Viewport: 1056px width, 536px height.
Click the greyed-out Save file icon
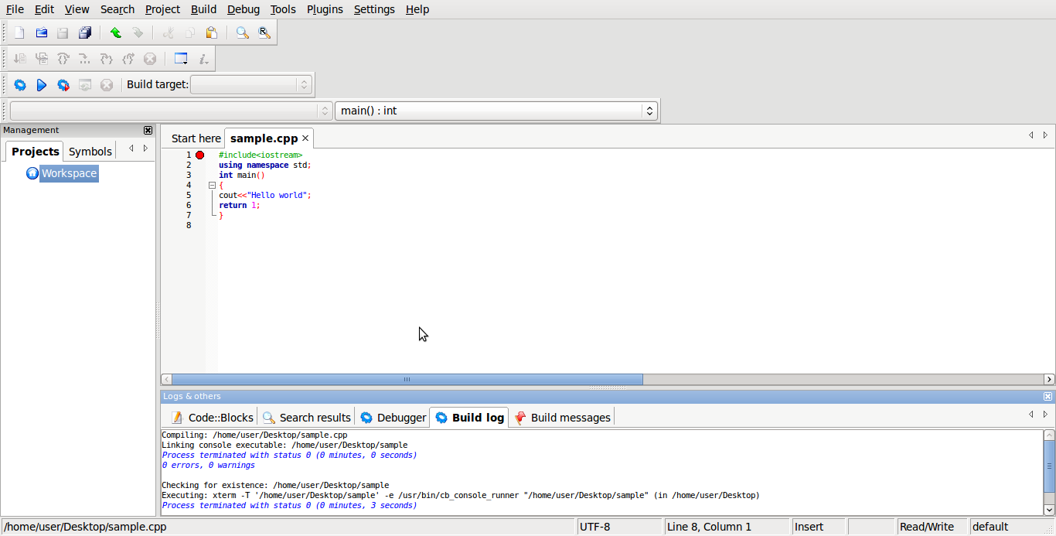63,32
